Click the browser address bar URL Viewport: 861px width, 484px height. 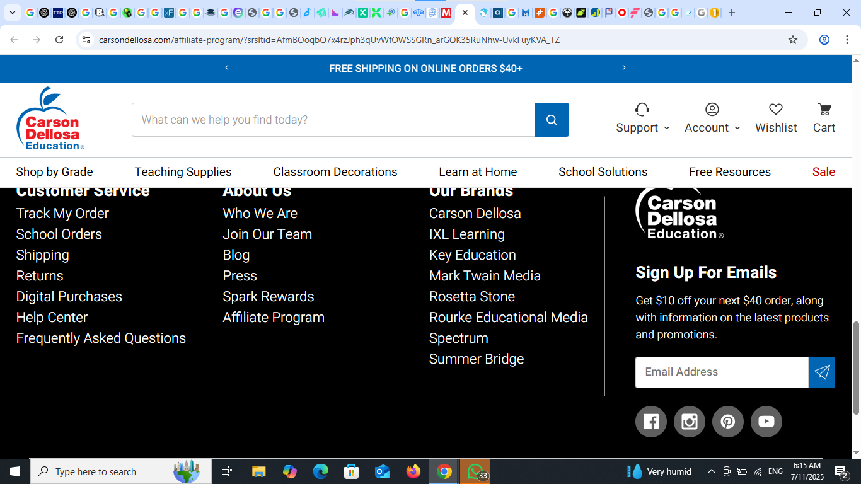point(329,40)
